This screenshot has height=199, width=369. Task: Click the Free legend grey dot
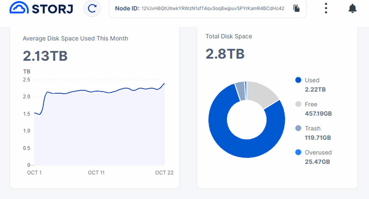tap(298, 104)
